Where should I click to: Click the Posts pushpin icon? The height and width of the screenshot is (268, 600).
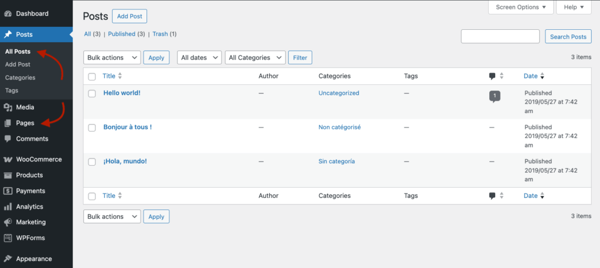(x=8, y=35)
